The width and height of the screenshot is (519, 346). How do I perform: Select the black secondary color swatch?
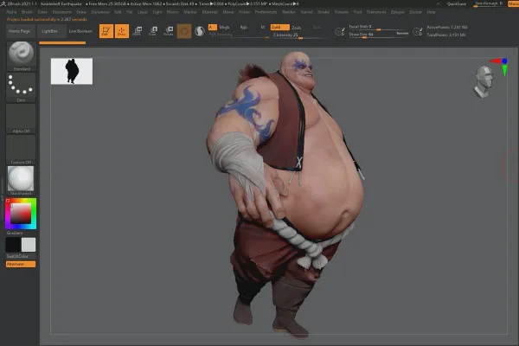[x=13, y=245]
